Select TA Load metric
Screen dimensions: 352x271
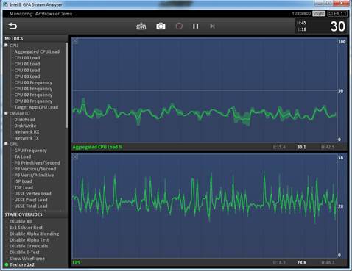pyautogui.click(x=23, y=156)
